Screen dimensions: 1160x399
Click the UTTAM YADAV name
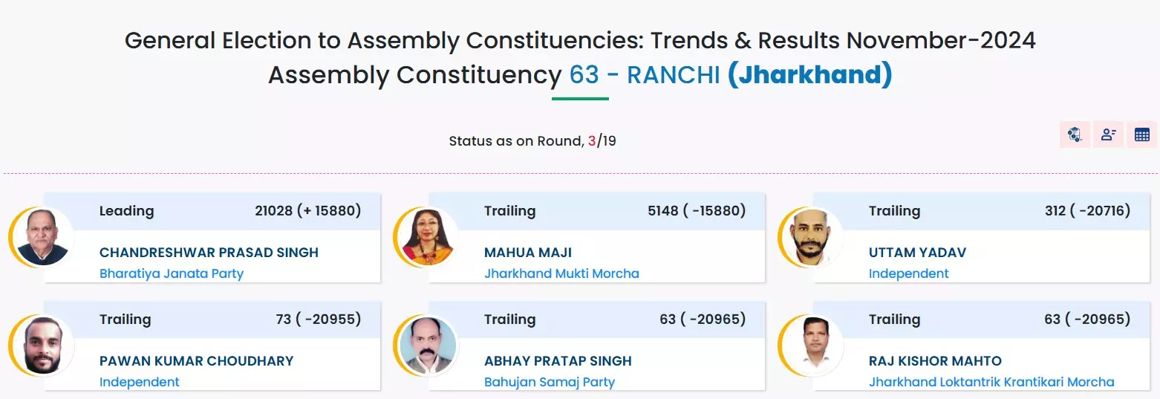(917, 253)
